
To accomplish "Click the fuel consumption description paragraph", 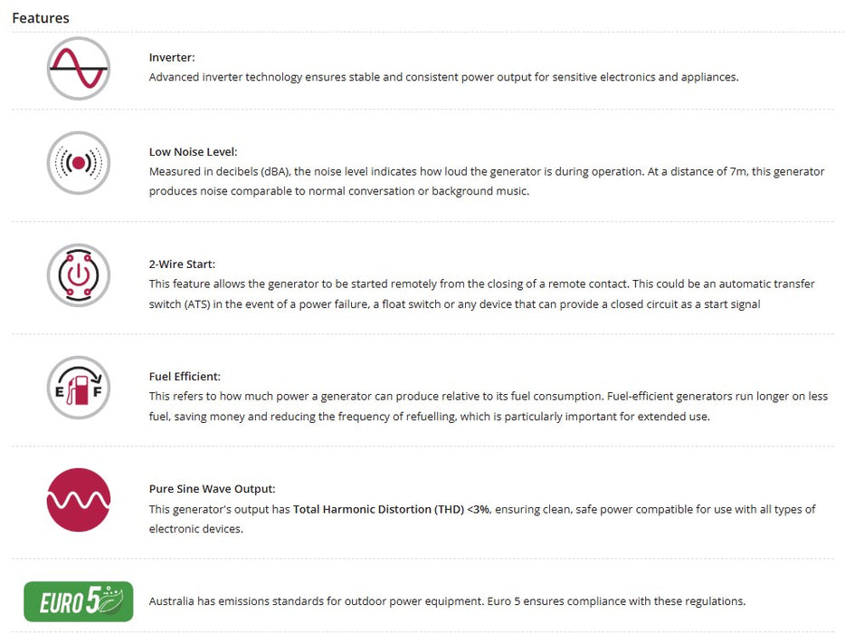I will (488, 396).
